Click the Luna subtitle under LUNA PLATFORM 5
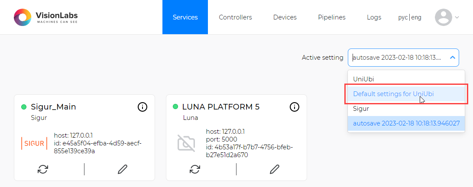Screen dimensions: 473x187 click(x=190, y=118)
